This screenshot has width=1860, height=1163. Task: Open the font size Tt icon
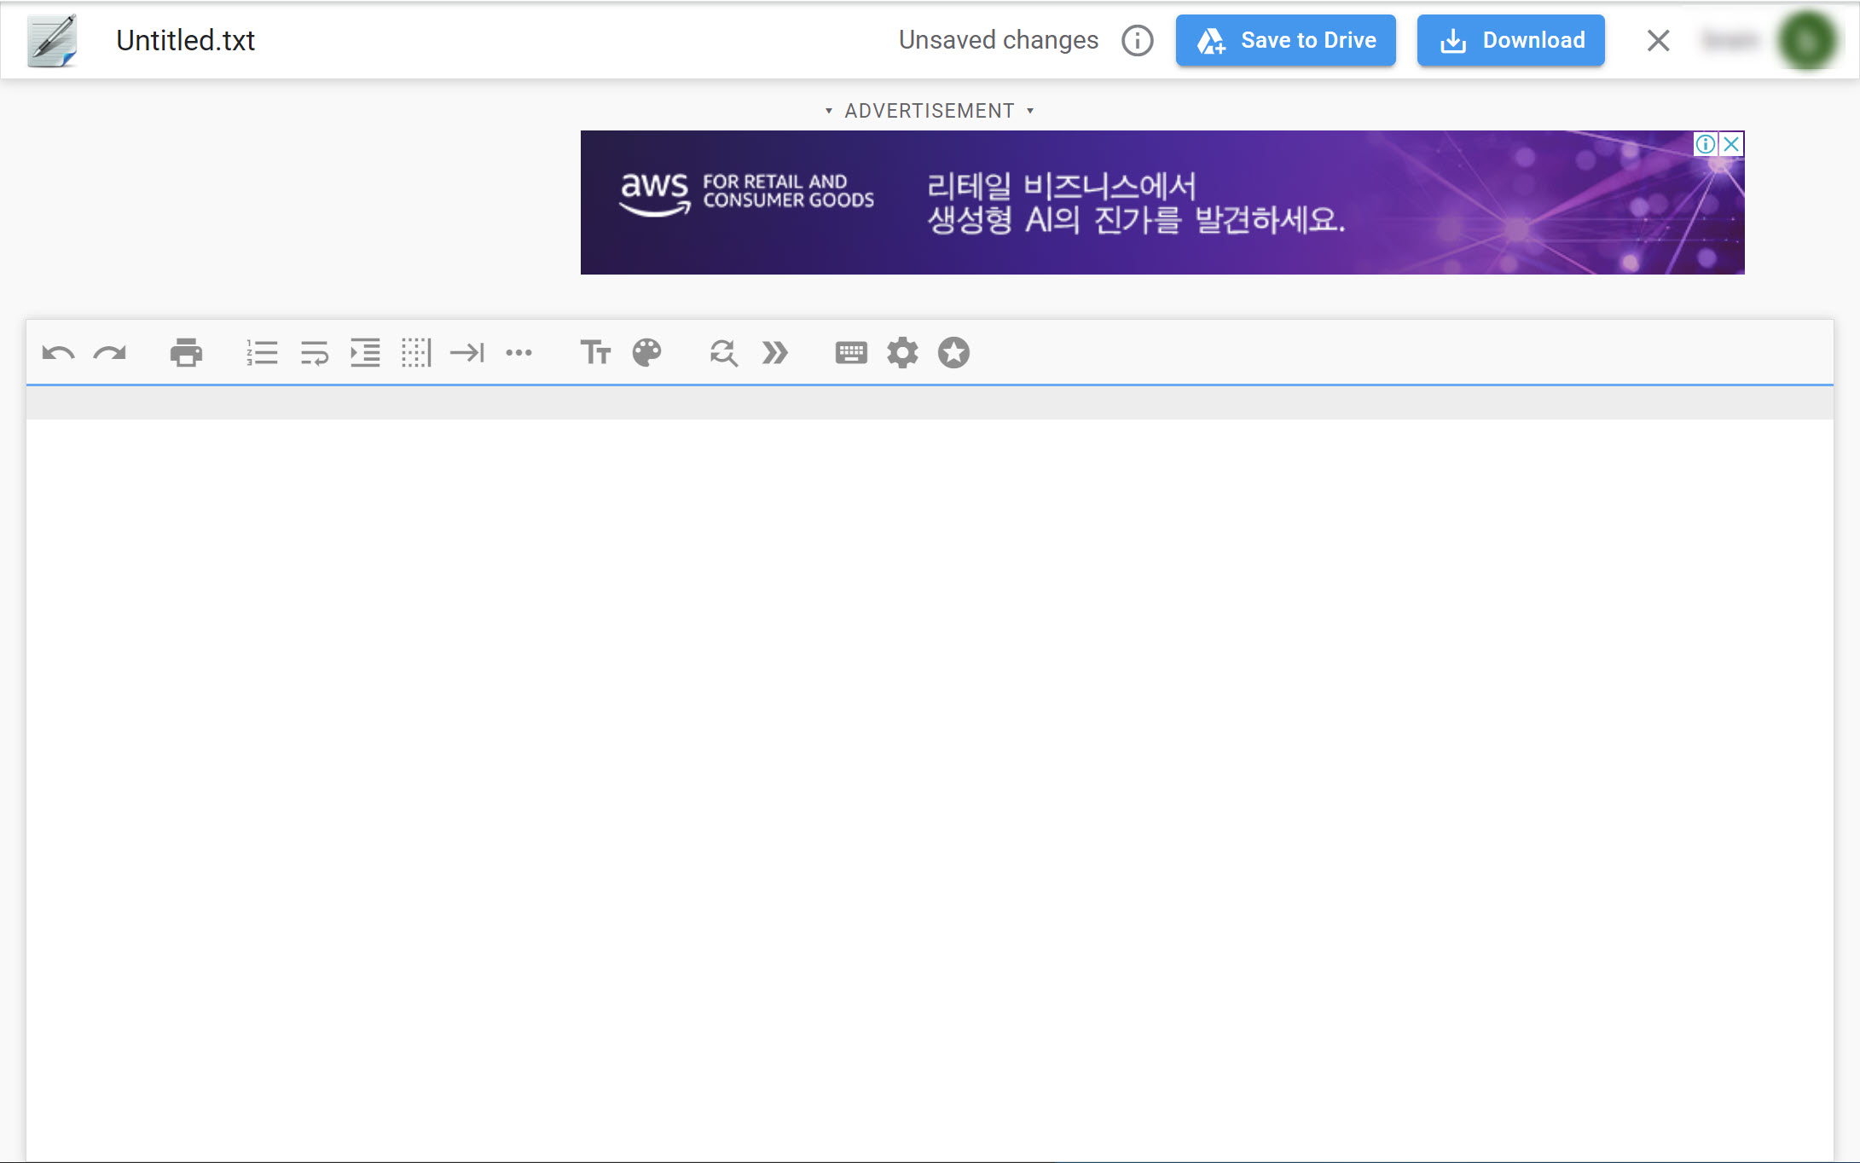(595, 353)
